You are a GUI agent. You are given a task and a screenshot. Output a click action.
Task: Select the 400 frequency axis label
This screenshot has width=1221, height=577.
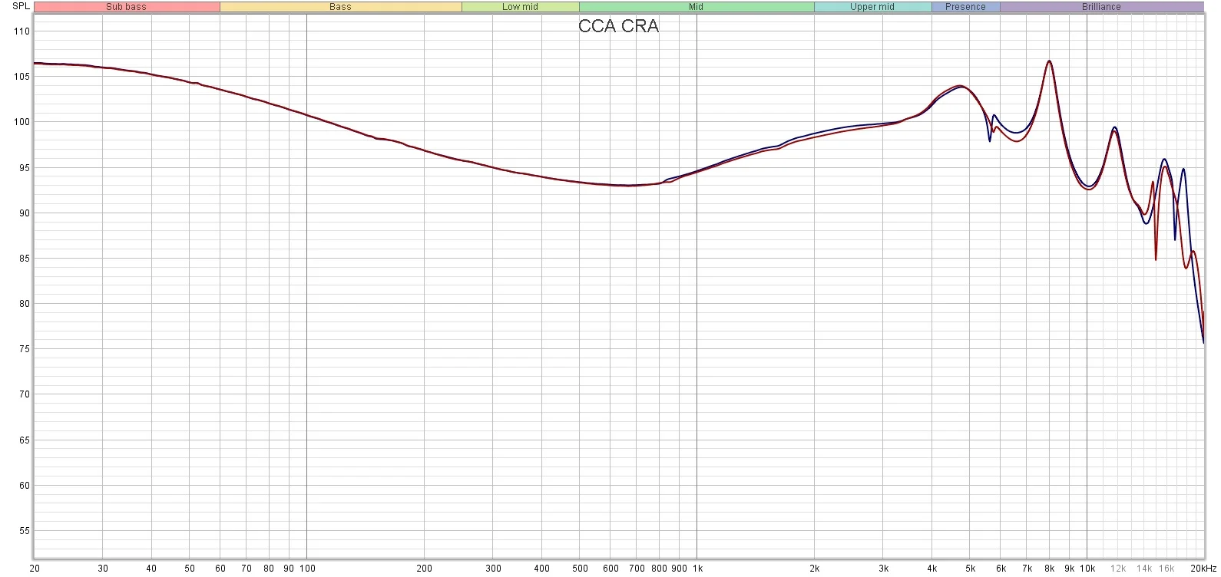tap(541, 569)
